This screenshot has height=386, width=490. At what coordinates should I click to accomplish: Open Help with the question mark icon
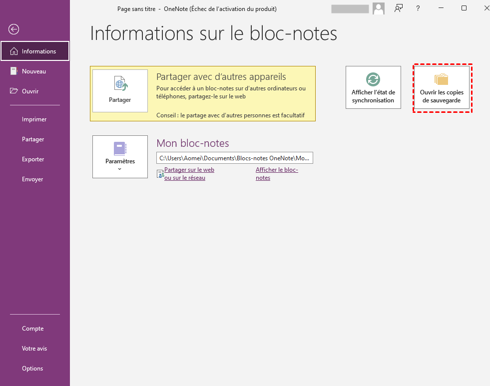(x=418, y=8)
